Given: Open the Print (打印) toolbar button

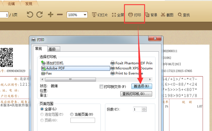Looking at the screenshot, I should pos(135,15).
